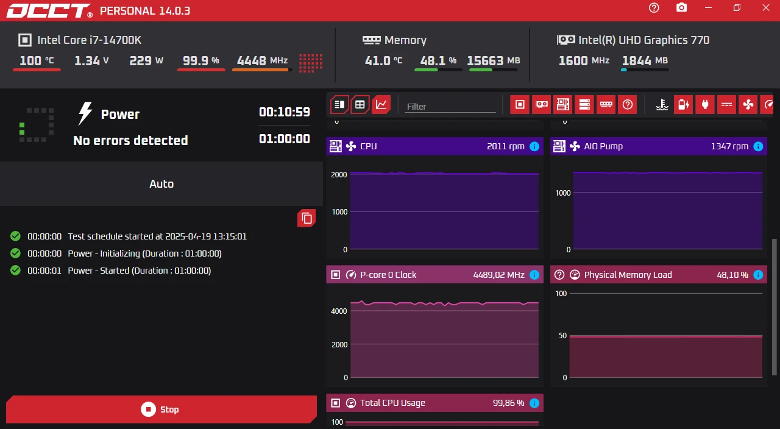The width and height of the screenshot is (780, 429).
Task: Toggle the clock gauge sensor type filter
Action: [767, 104]
